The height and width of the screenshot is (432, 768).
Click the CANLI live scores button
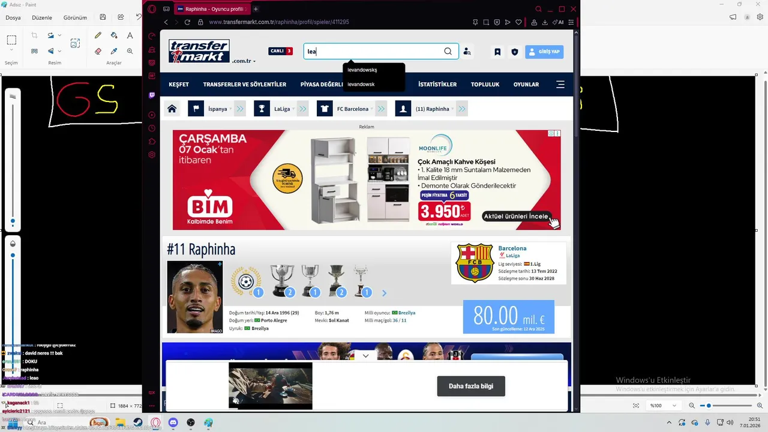coord(281,51)
